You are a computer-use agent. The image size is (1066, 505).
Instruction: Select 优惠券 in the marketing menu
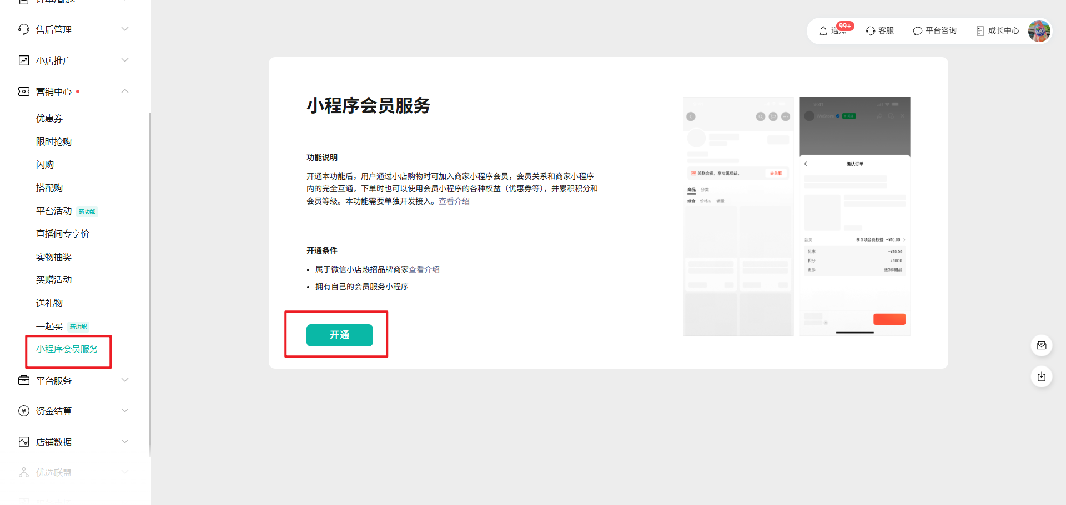[49, 118]
